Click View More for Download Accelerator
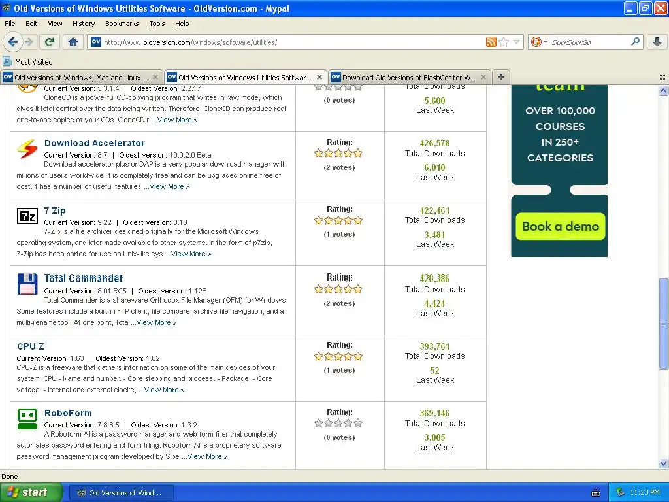Viewport: 669px width, 502px height. tap(169, 186)
